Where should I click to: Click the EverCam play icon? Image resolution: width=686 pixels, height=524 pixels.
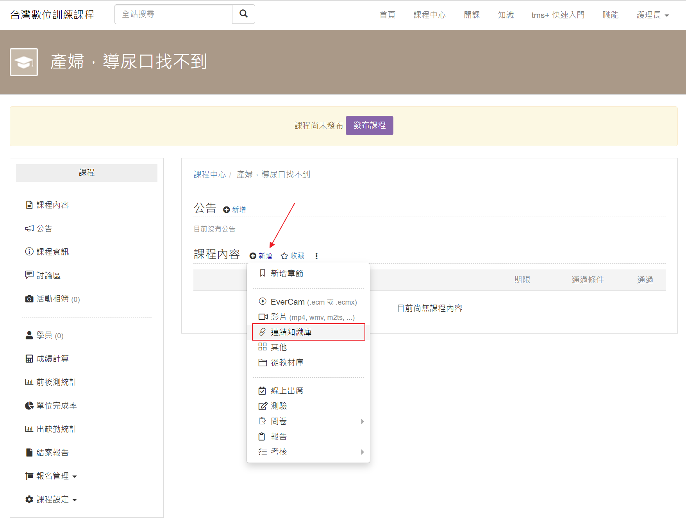tap(263, 301)
